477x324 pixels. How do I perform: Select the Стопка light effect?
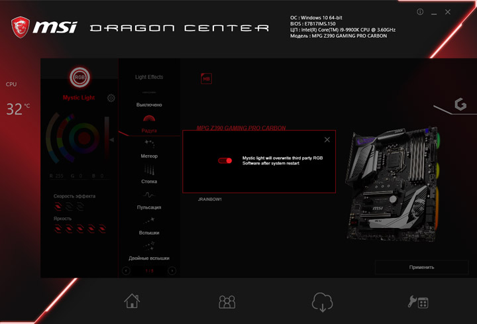click(x=149, y=182)
